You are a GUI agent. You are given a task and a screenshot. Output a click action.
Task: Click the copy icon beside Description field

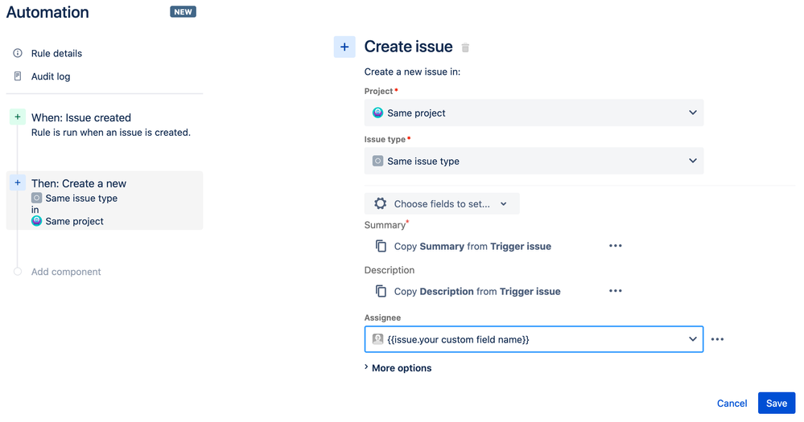click(x=381, y=291)
